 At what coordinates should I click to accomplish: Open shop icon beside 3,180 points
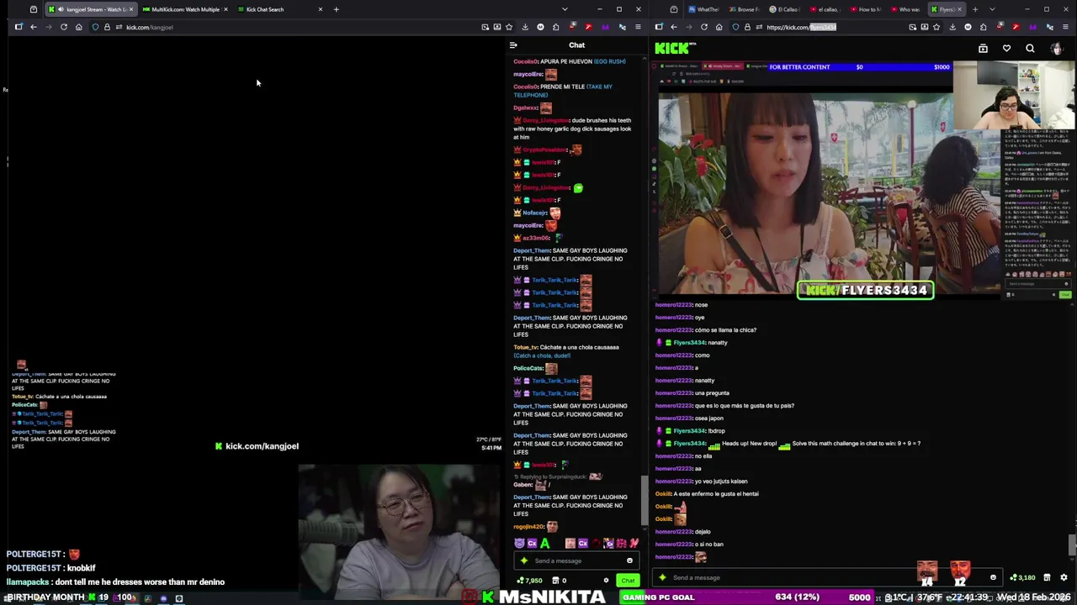[x=1047, y=577]
